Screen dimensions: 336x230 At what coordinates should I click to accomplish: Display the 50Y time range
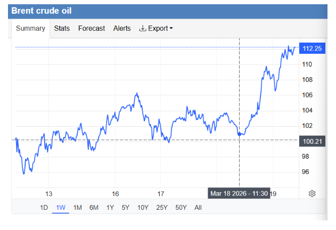point(181,208)
